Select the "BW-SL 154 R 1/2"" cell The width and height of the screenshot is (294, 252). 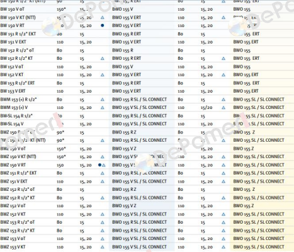[x=16, y=116]
